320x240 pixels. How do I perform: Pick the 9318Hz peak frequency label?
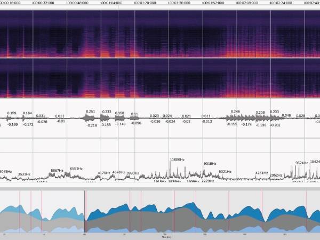pos(210,164)
